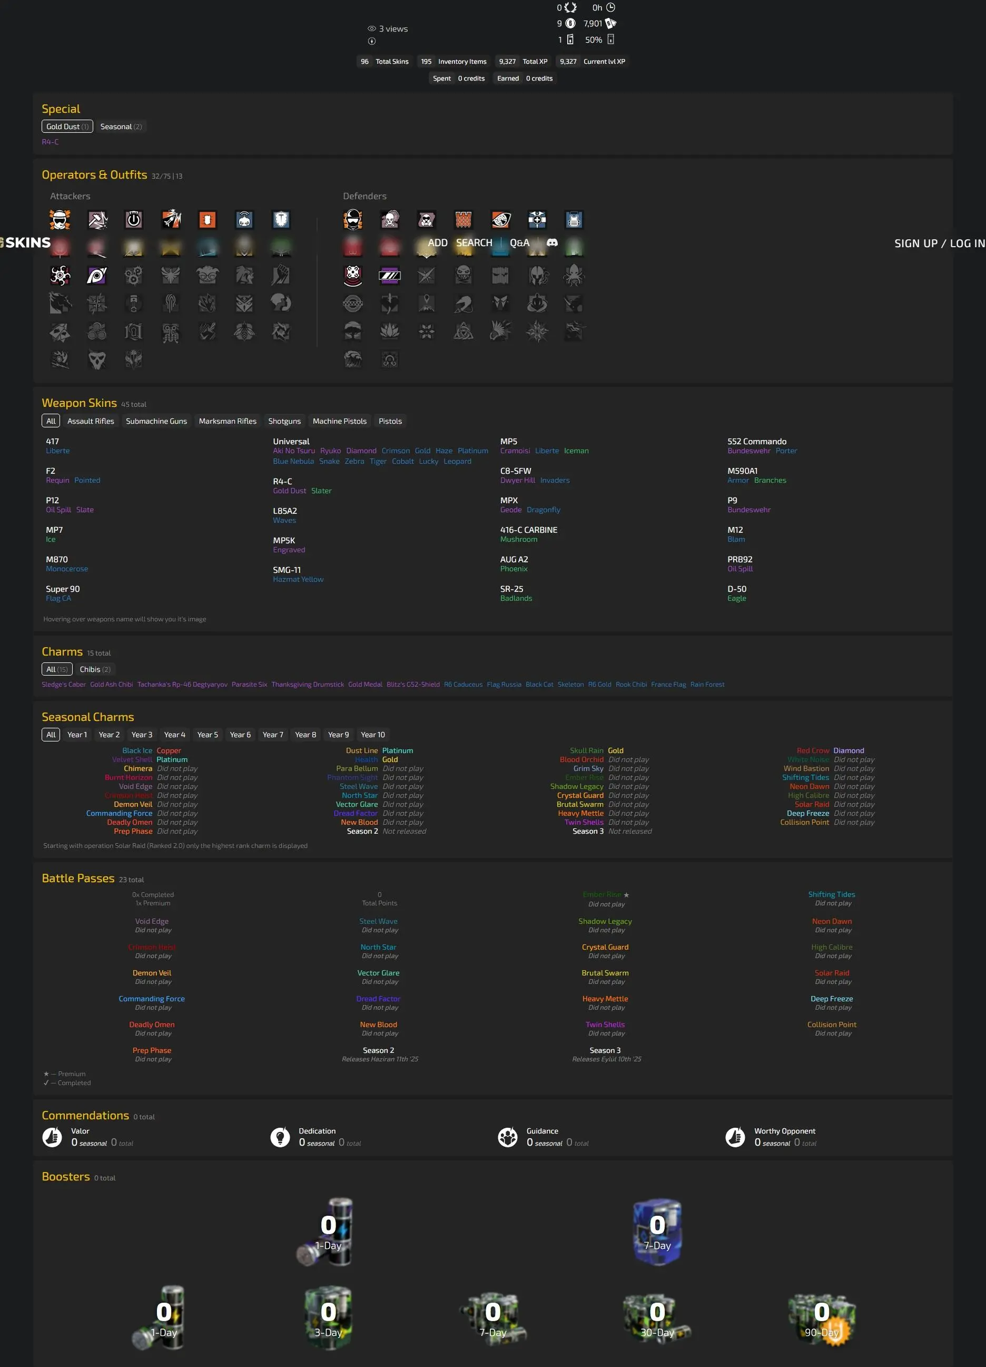Open the Discord link icon

coord(551,243)
